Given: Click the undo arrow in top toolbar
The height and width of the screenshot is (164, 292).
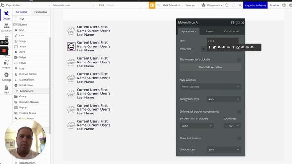Looking at the screenshot, I should (227, 5).
